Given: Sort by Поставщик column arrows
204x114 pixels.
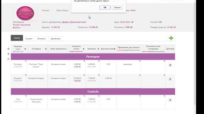Looking at the screenshot, I should [x=46, y=49].
